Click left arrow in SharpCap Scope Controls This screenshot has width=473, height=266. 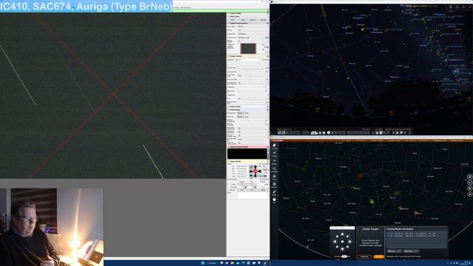(x=251, y=171)
